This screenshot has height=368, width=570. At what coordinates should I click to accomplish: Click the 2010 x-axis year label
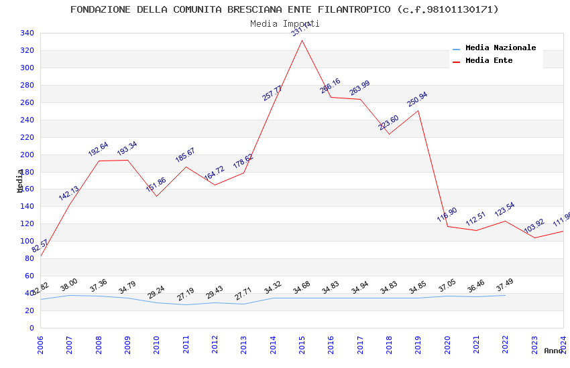pyautogui.click(x=156, y=345)
